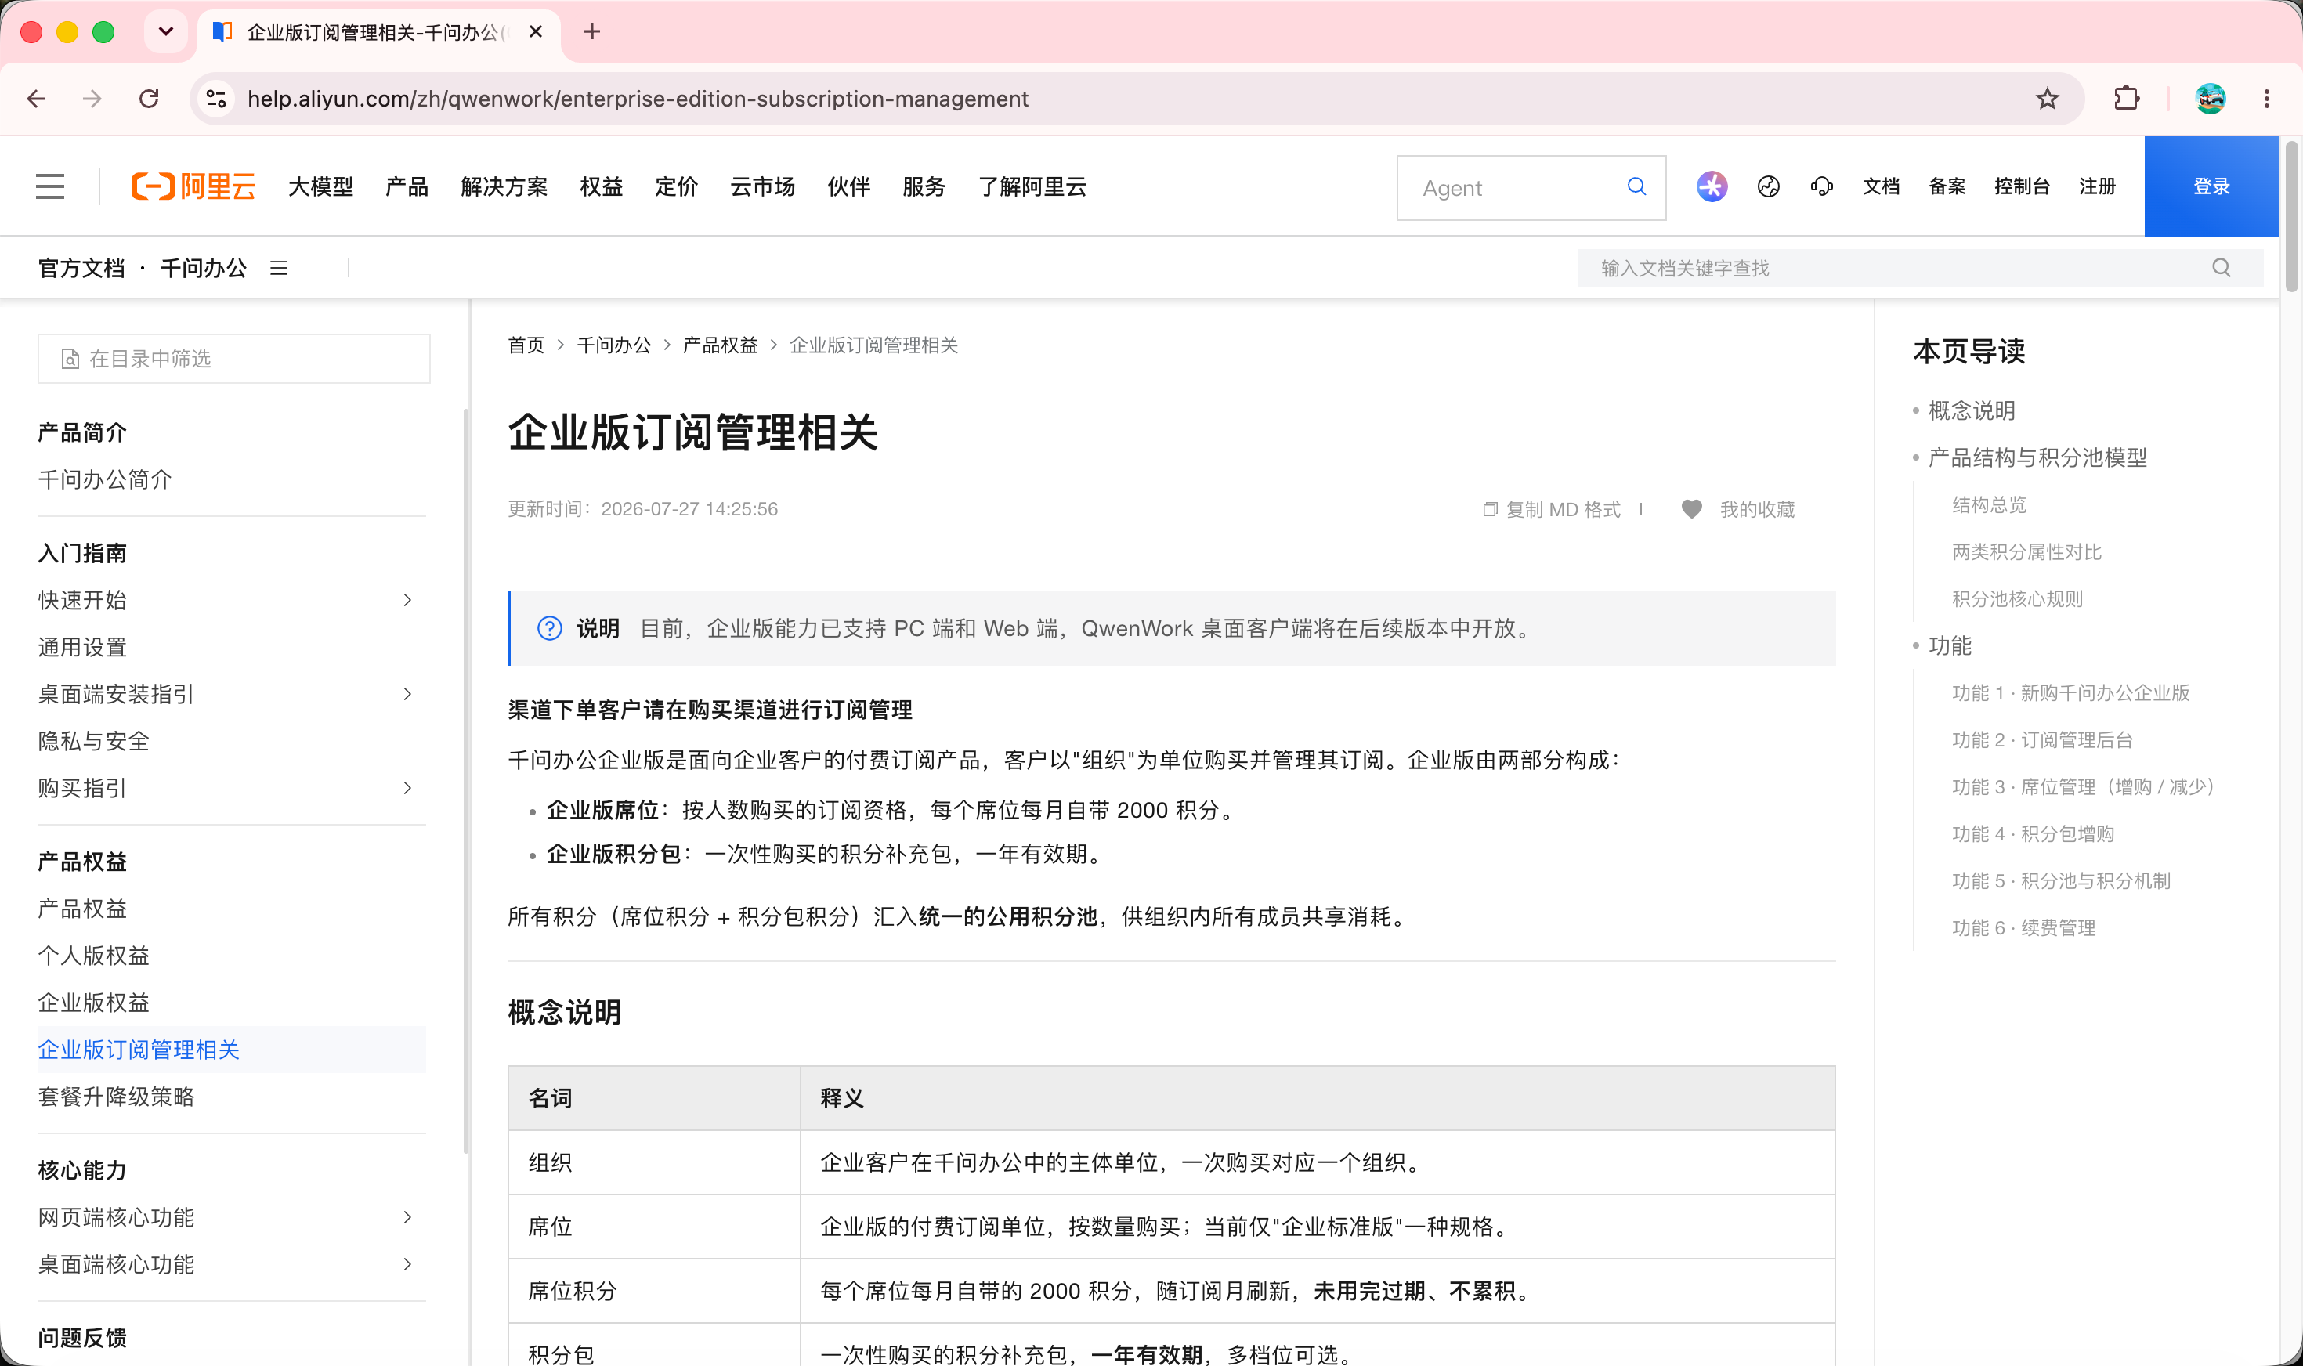Open the 解决方案 top navigation menu
The image size is (2303, 1366).
(504, 187)
